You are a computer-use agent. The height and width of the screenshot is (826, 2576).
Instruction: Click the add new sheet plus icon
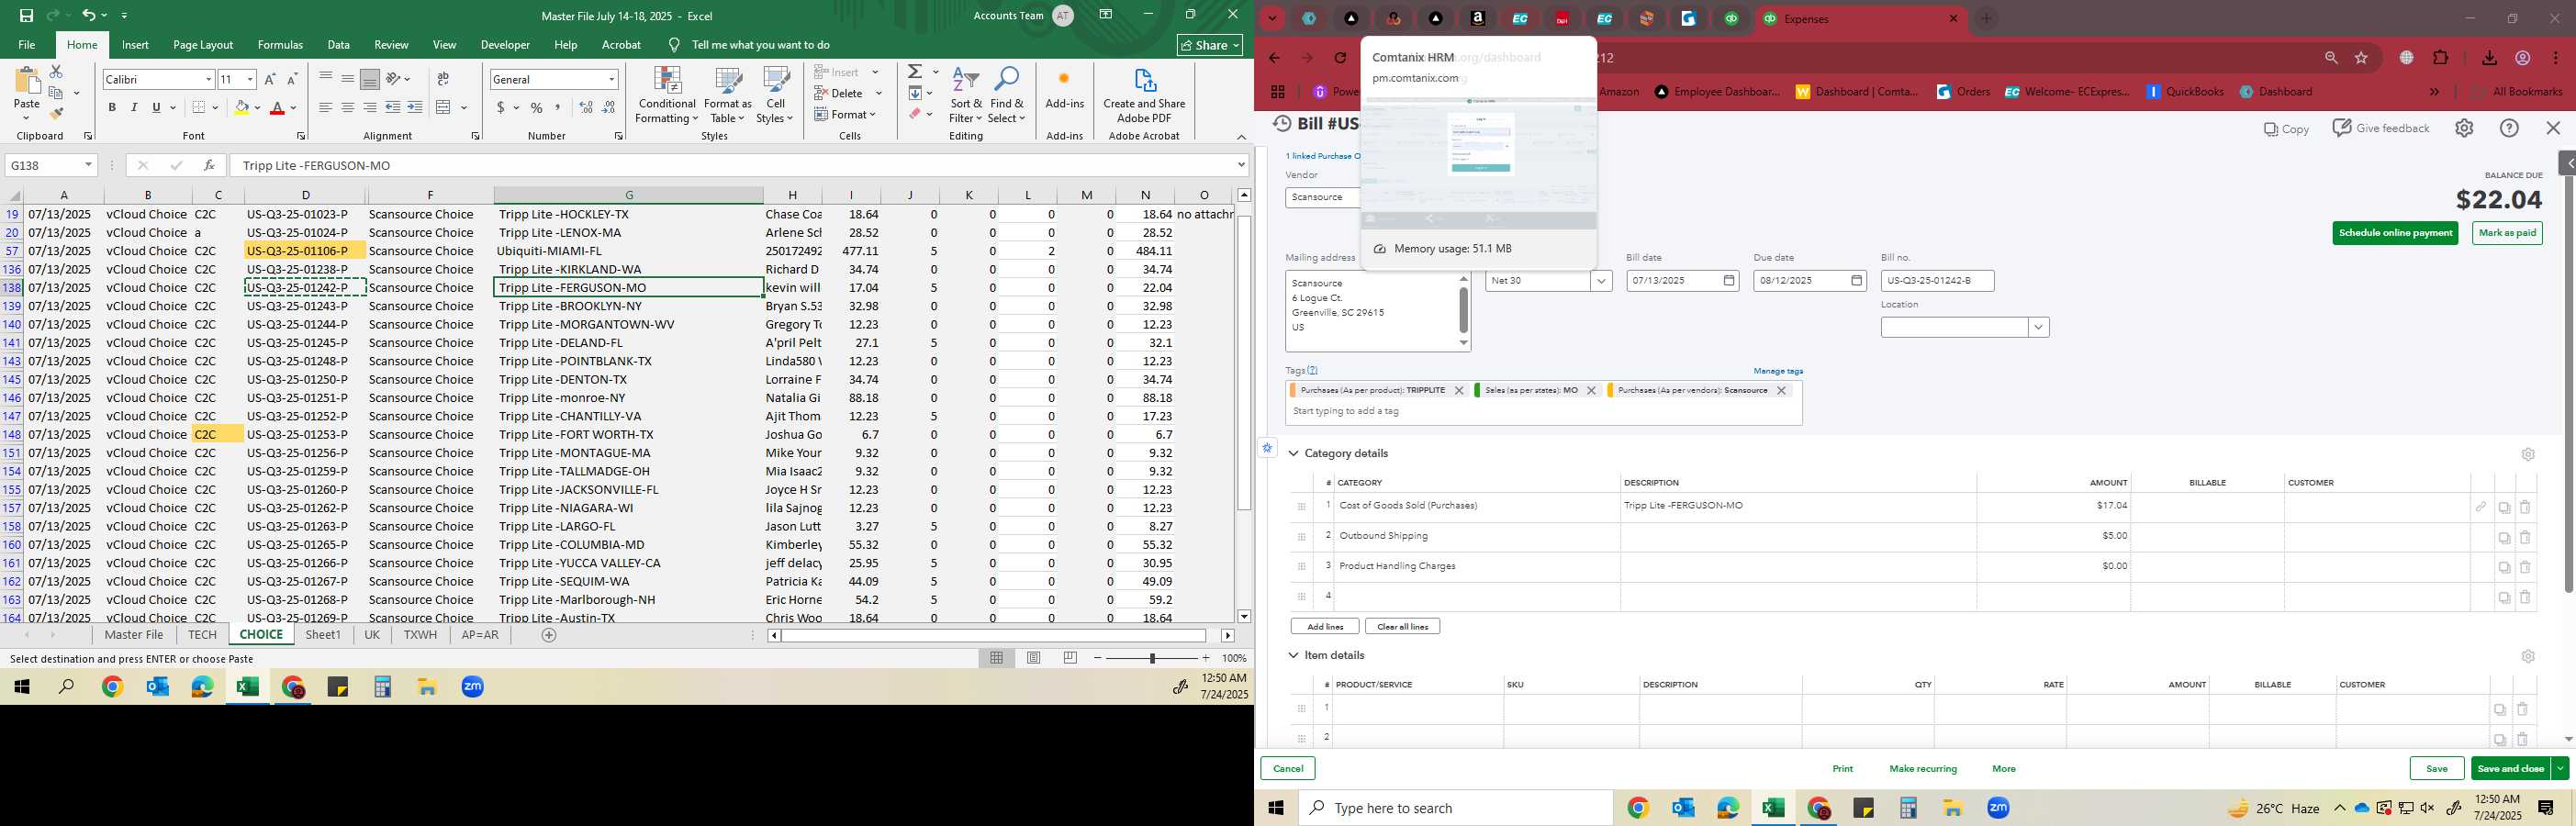(x=549, y=635)
